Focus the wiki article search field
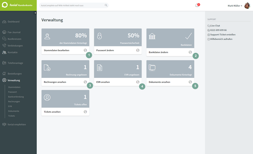 [74, 5]
